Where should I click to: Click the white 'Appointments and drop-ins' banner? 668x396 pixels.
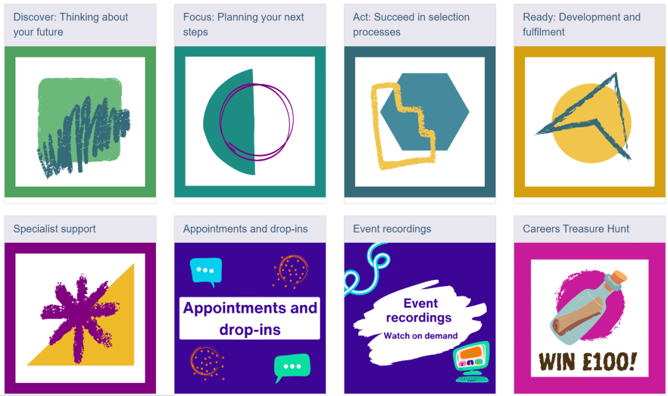[x=250, y=318]
